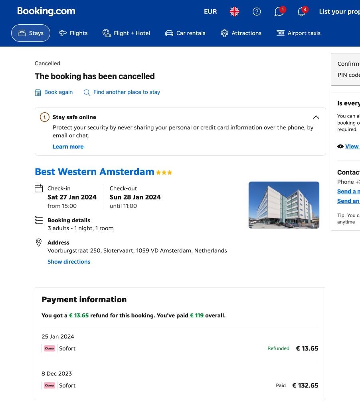Open the hotel building photo

tap(284, 205)
